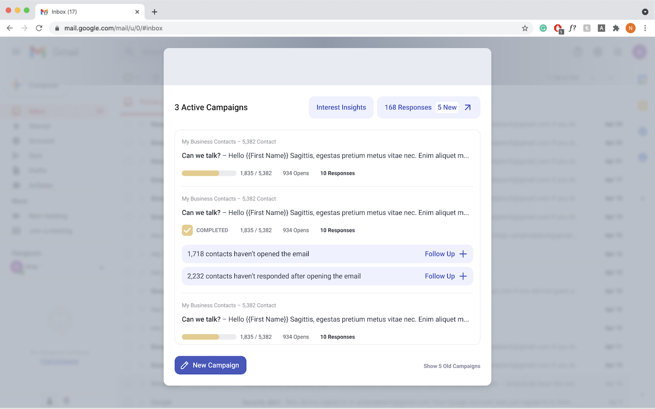Open the Grammarly extension icon
The image size is (655, 409).
click(x=543, y=28)
